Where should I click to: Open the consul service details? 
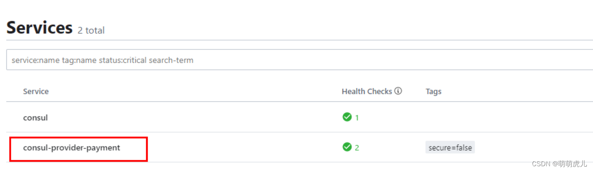click(x=36, y=118)
